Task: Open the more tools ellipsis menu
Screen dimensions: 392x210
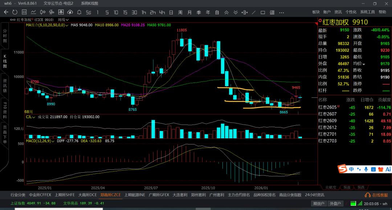Action: tap(281, 12)
